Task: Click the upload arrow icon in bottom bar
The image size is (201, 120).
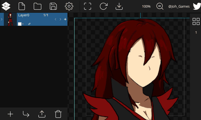Action: tap(42, 114)
